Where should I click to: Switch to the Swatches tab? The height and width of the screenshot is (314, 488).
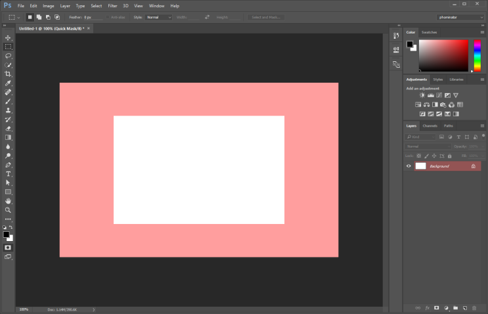click(429, 32)
